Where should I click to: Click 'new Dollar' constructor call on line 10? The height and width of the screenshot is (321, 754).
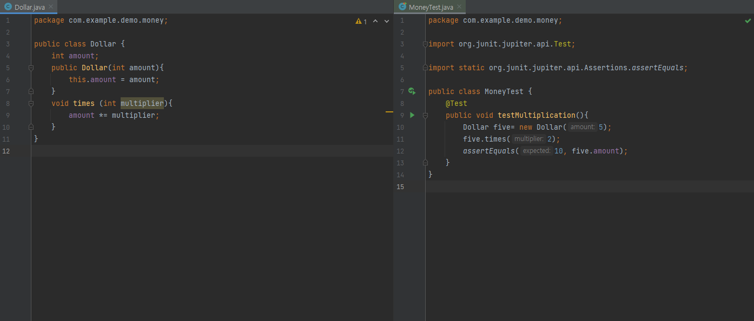click(541, 127)
